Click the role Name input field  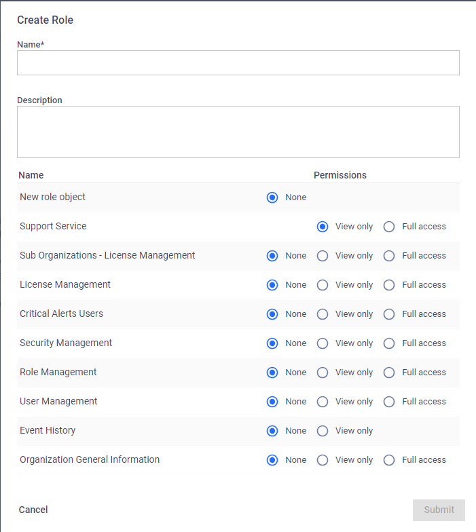pos(238,62)
